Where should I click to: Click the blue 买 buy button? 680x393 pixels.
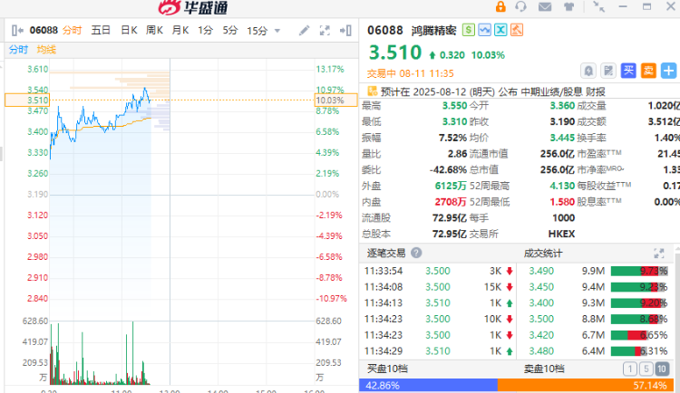click(628, 70)
